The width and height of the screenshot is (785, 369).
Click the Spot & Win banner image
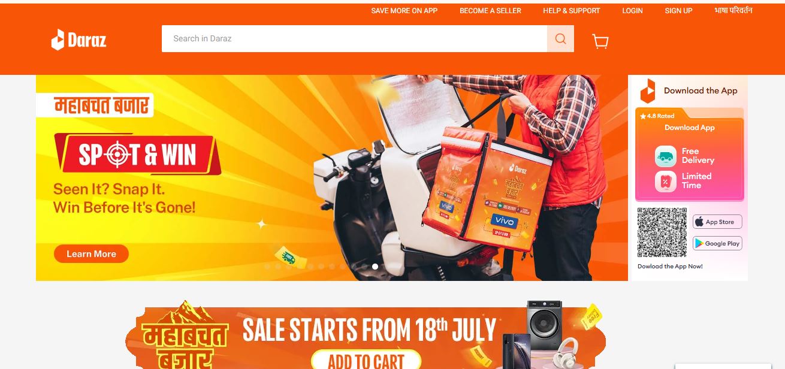(332, 178)
